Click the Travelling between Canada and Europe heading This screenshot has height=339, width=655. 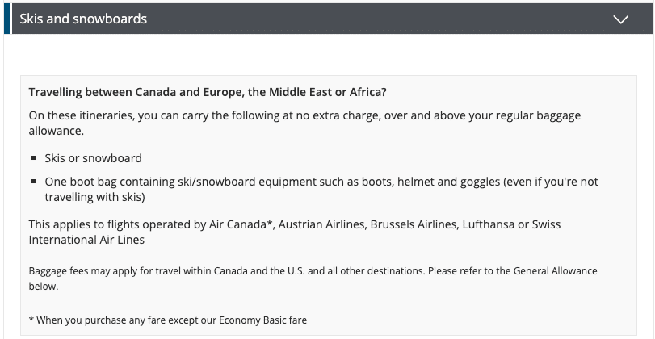208,92
